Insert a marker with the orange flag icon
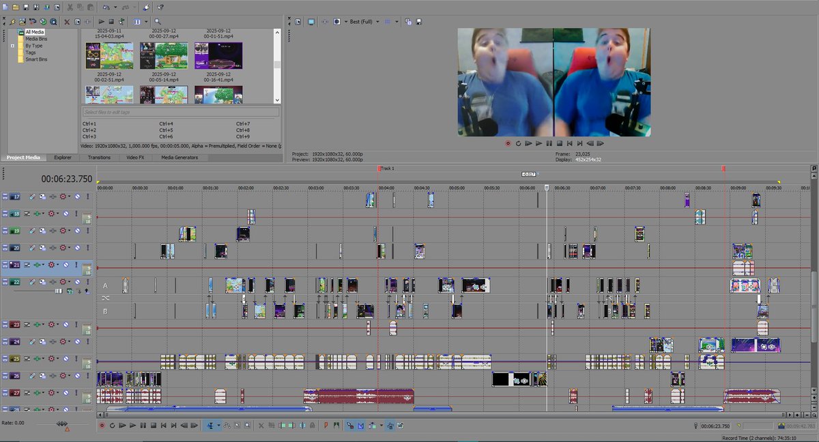Viewport: 819px width, 442px height. [x=325, y=426]
